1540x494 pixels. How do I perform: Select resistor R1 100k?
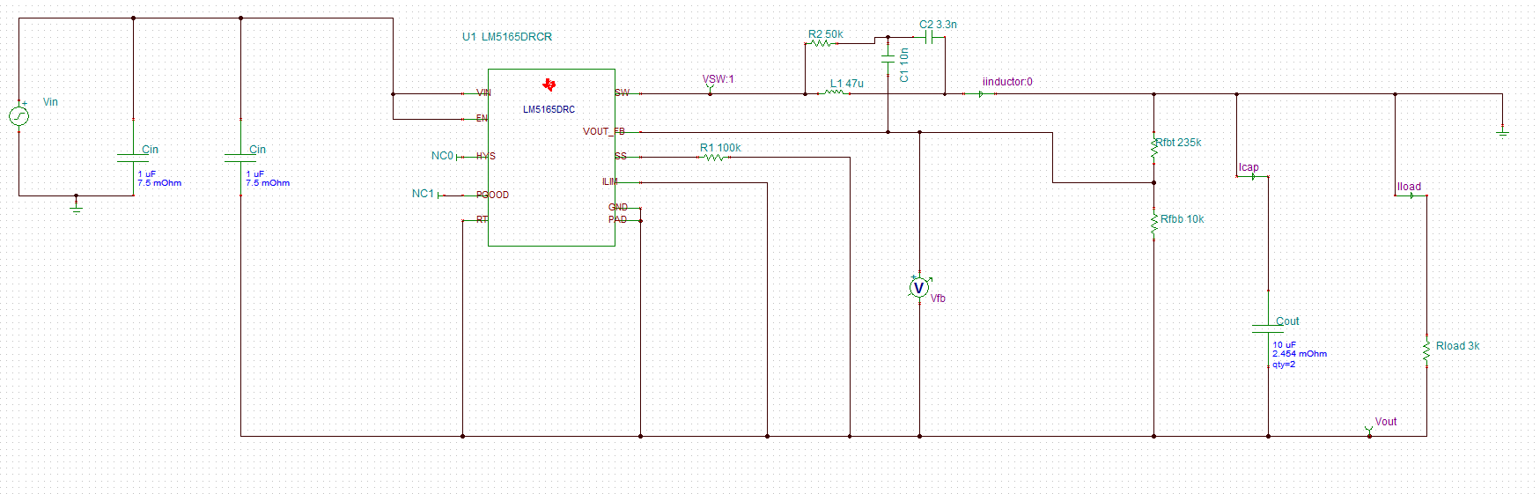click(x=713, y=158)
